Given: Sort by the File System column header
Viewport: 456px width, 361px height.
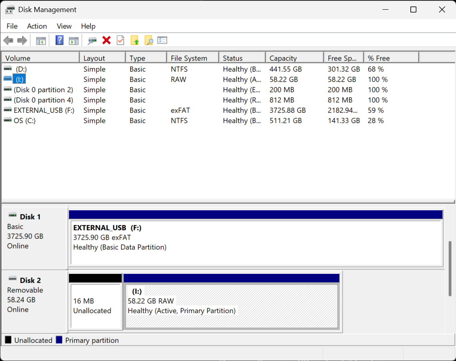Looking at the screenshot, I should [193, 58].
